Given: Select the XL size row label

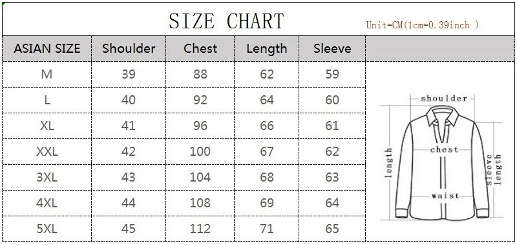Looking at the screenshot, I should (47, 126).
